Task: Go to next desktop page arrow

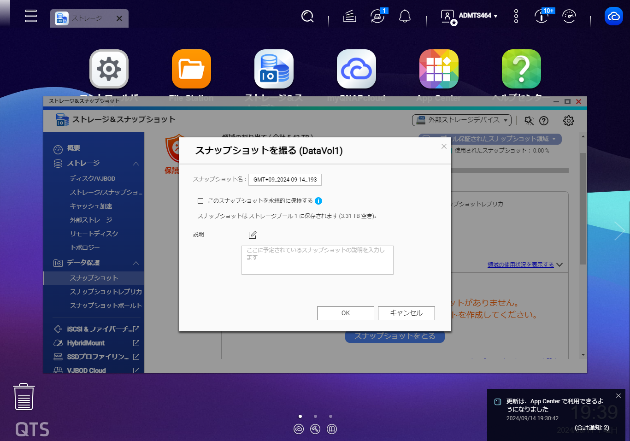Action: click(619, 231)
